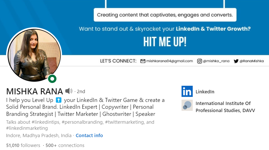Play the name pronunciation speaker icon

[69, 91]
